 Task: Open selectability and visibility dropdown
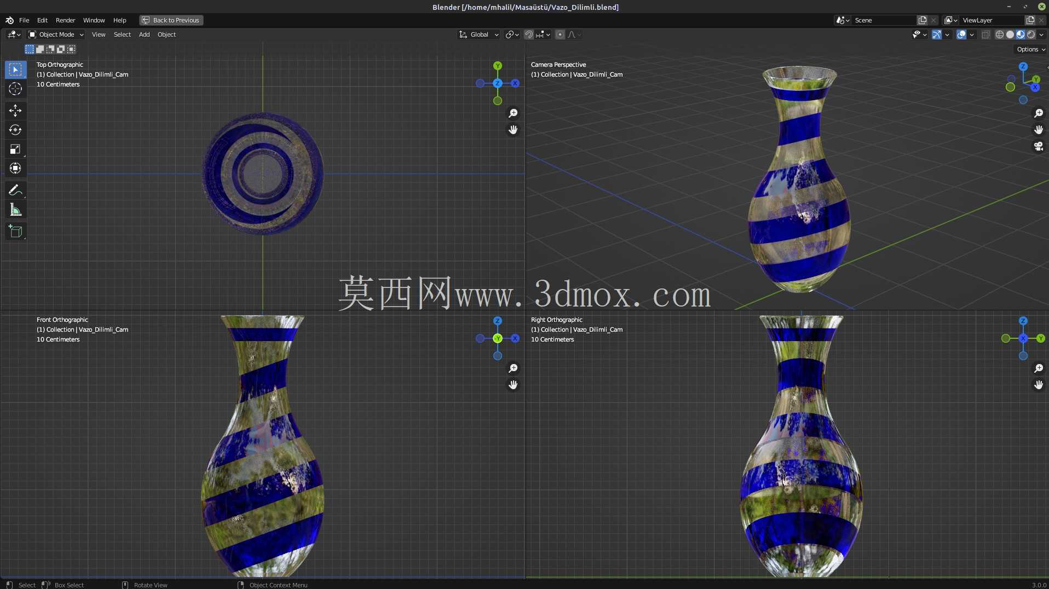click(919, 34)
